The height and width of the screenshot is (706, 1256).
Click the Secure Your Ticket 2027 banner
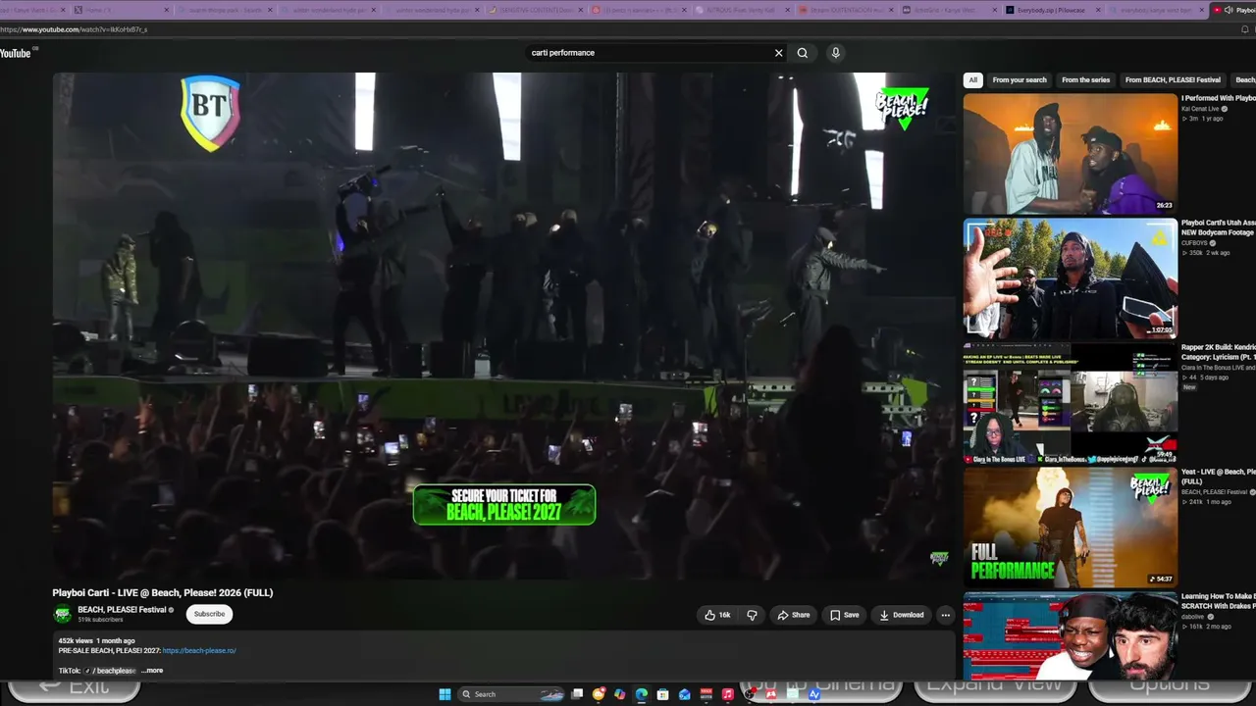[504, 505]
